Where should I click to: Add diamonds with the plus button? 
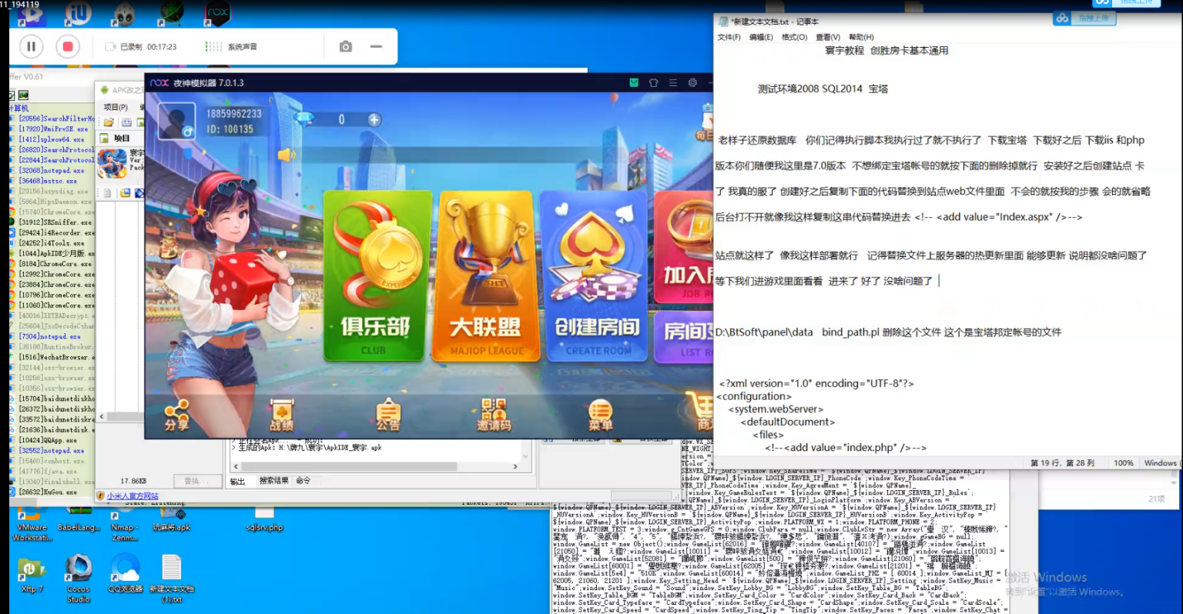tap(374, 120)
